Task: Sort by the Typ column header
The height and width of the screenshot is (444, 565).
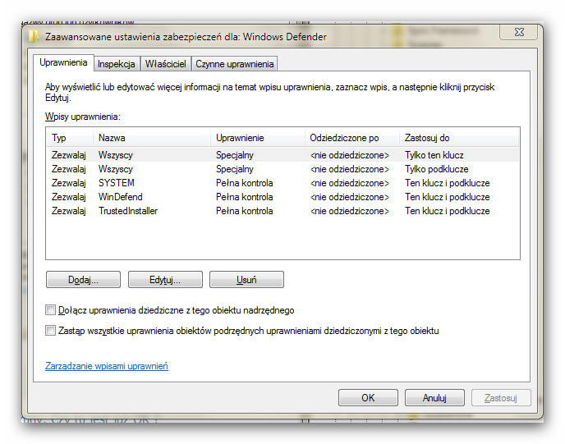Action: [70, 138]
